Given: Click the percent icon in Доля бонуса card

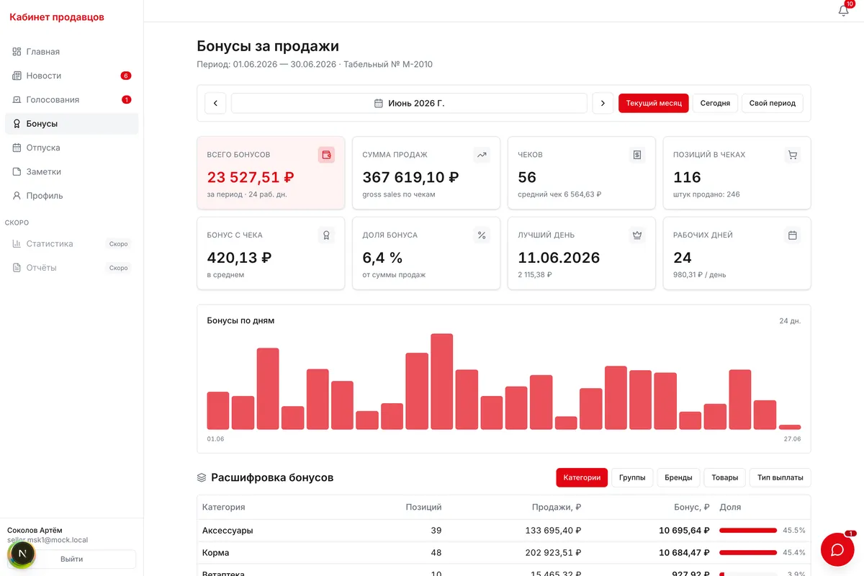Looking at the screenshot, I should tap(482, 235).
